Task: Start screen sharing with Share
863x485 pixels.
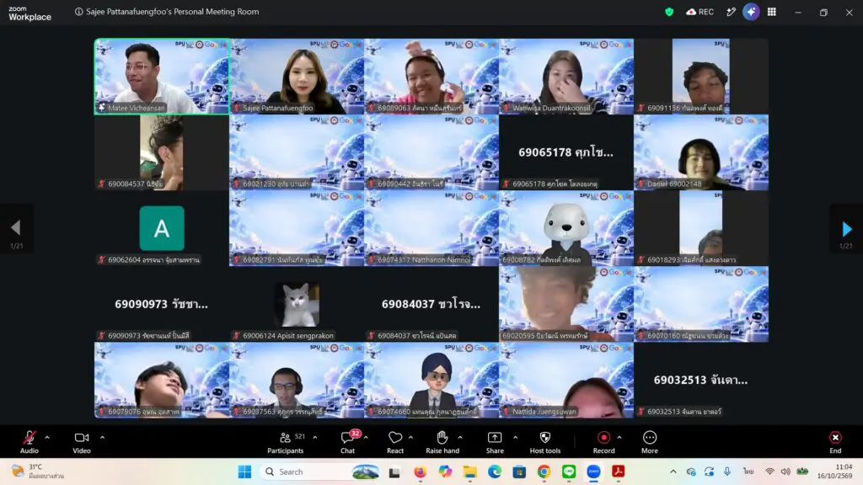Action: coord(495,442)
